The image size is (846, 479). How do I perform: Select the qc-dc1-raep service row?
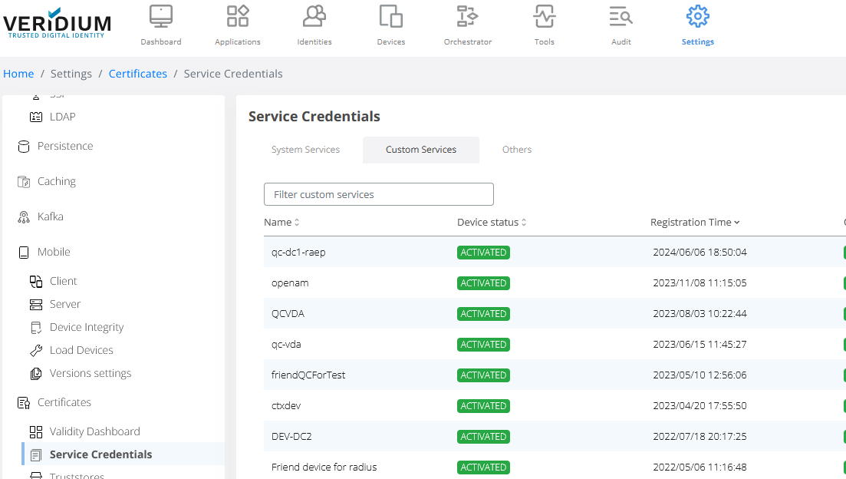pyautogui.click(x=298, y=252)
